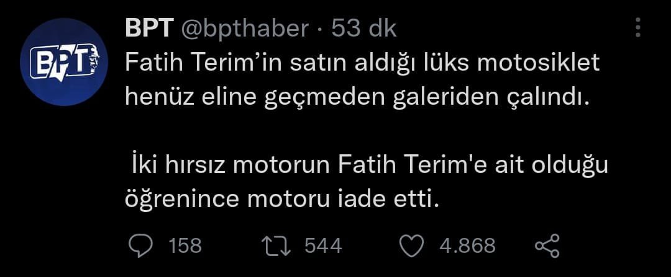
Task: Click the 53 dk timestamp
Action: click(x=364, y=28)
